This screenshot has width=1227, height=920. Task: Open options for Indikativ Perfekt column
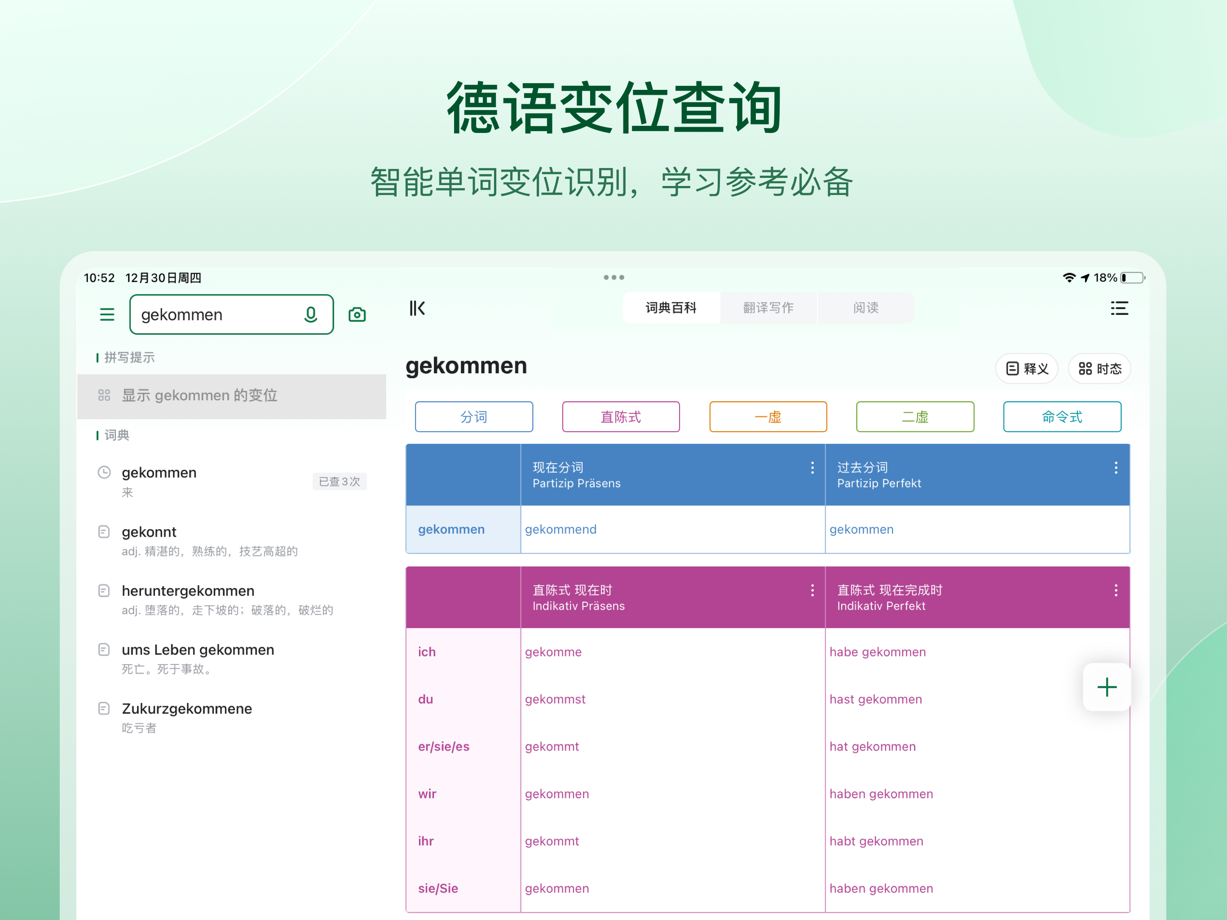[x=1116, y=590]
